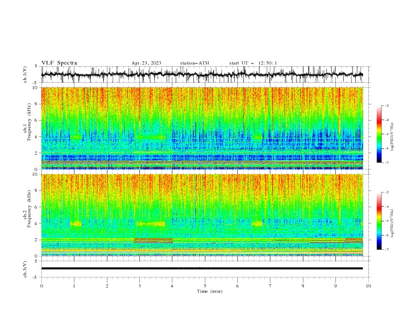Click the ch.3 flat black trace
This screenshot has height=321, width=415.
pyautogui.click(x=202, y=269)
